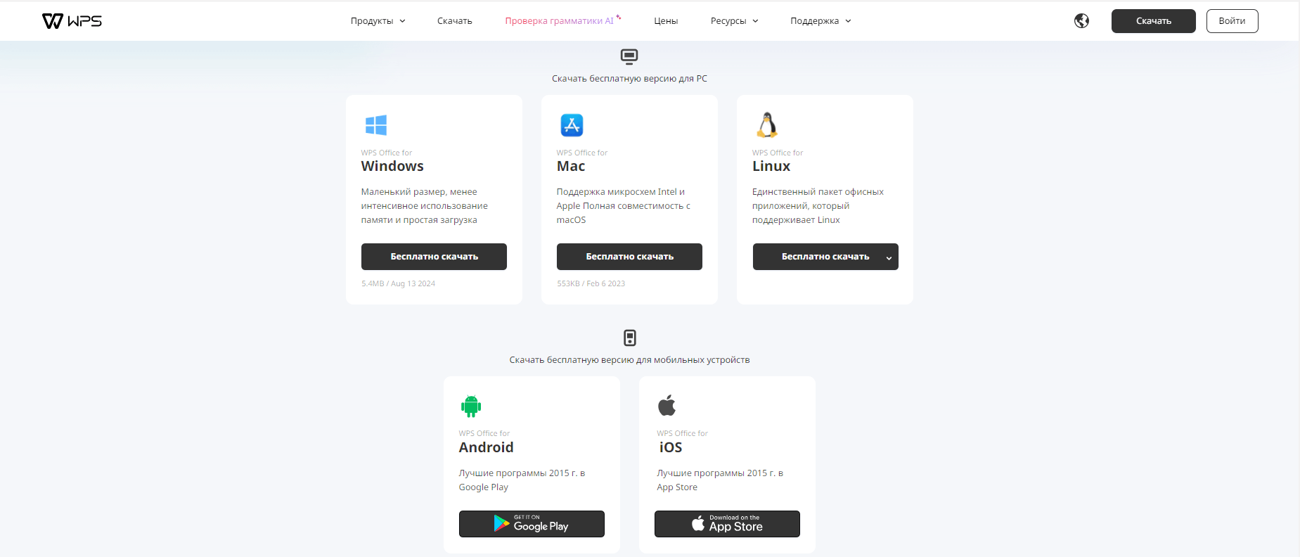Select the Mac card title
This screenshot has width=1300, height=557.
point(571,166)
